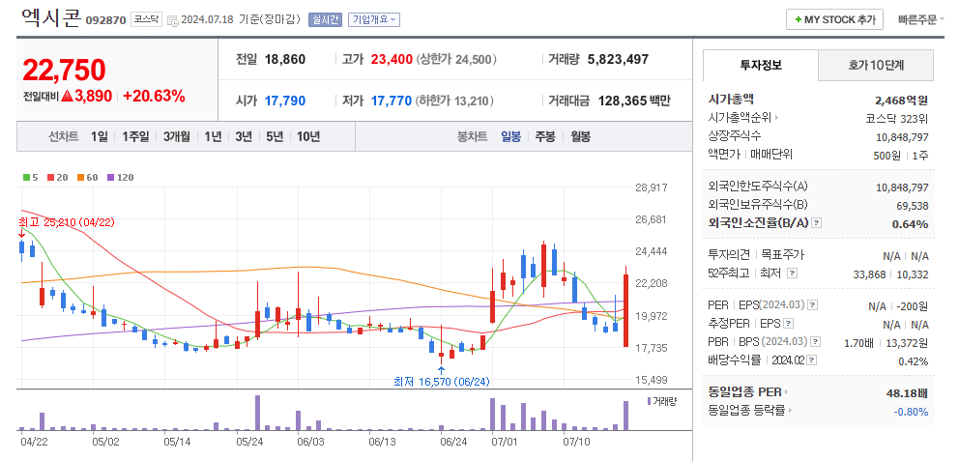The width and height of the screenshot is (959, 461).
Task: Select the 5년 line chart period
Action: click(275, 136)
